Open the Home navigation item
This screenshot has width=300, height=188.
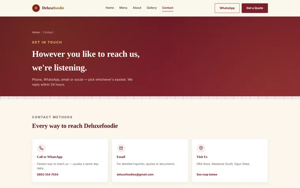point(110,8)
